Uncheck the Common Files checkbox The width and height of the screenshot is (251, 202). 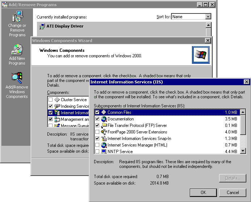97,112
